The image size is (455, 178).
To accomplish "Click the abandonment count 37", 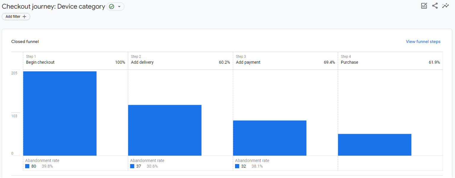I will point(139,166).
